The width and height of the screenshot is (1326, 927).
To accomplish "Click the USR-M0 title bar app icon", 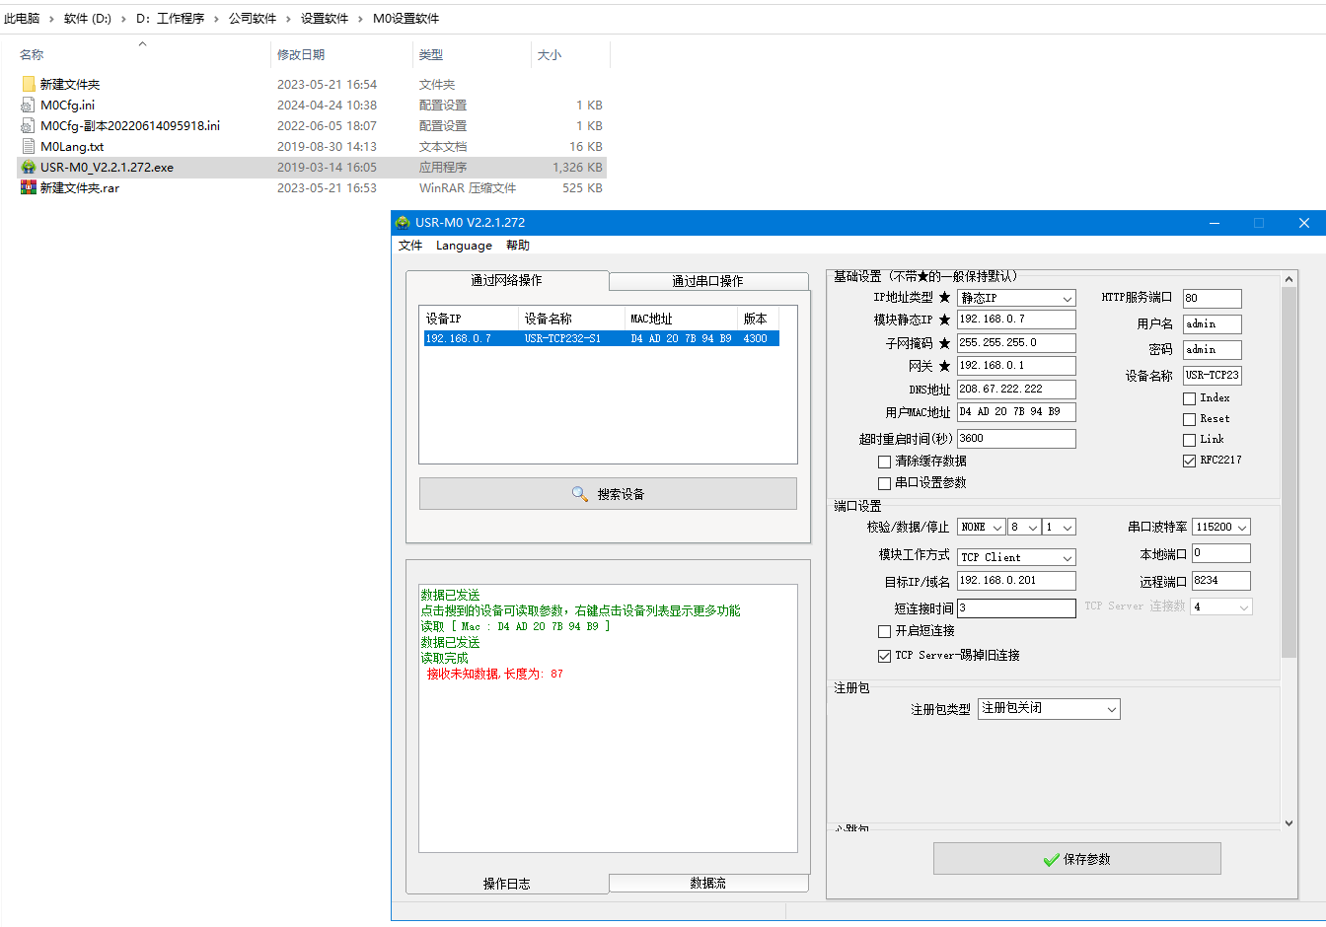I will point(403,223).
